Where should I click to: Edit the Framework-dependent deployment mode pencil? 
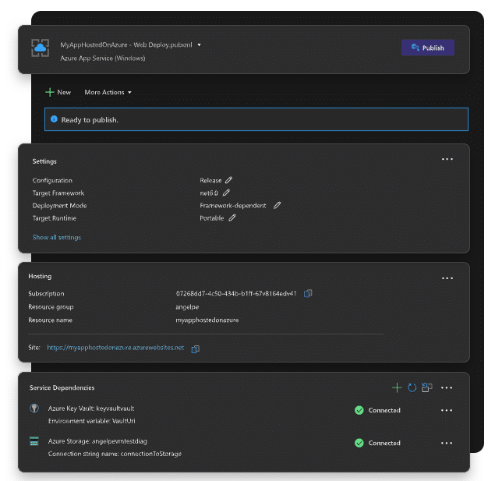pos(277,206)
